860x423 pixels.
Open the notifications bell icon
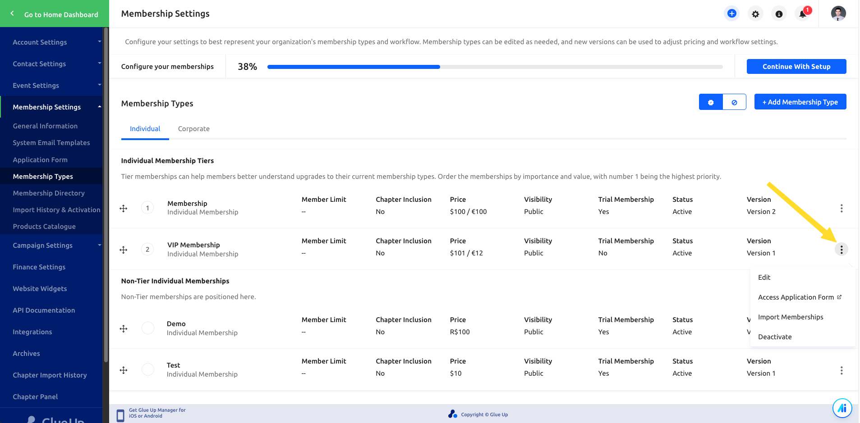point(803,14)
